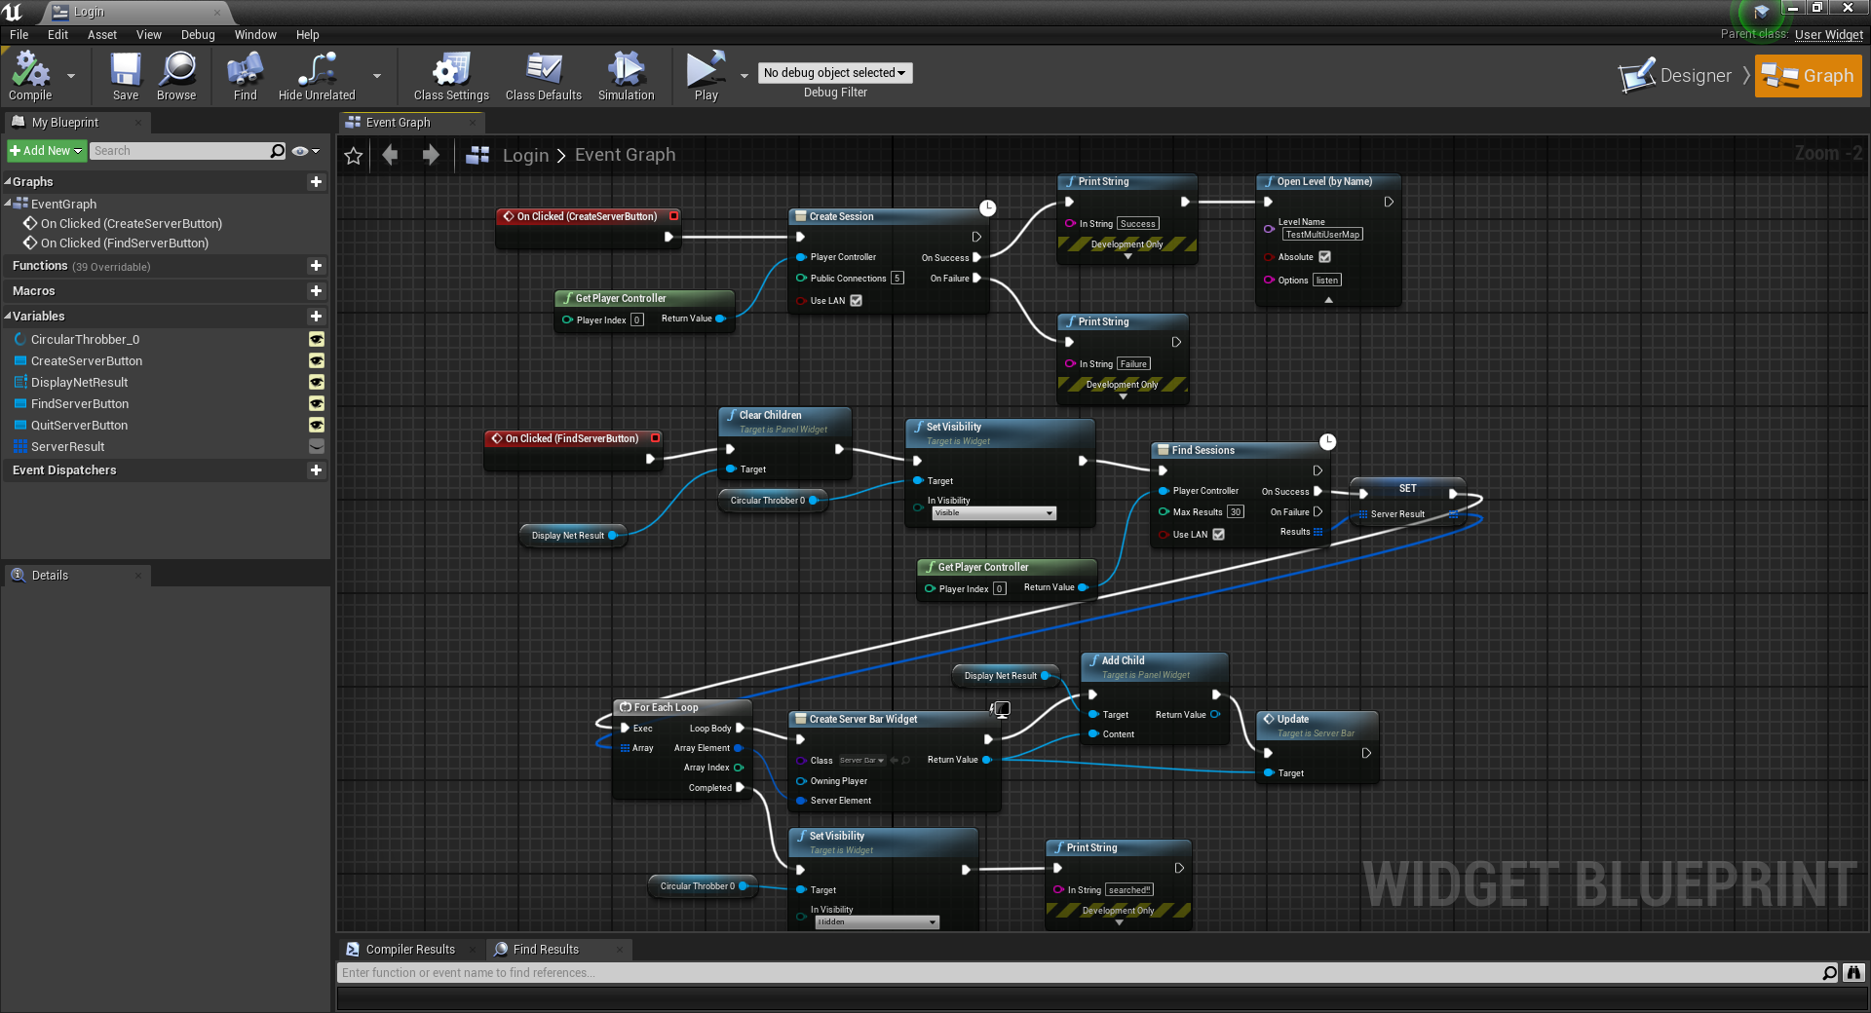Switch to Find Results tab
The image size is (1871, 1013).
[x=546, y=950]
